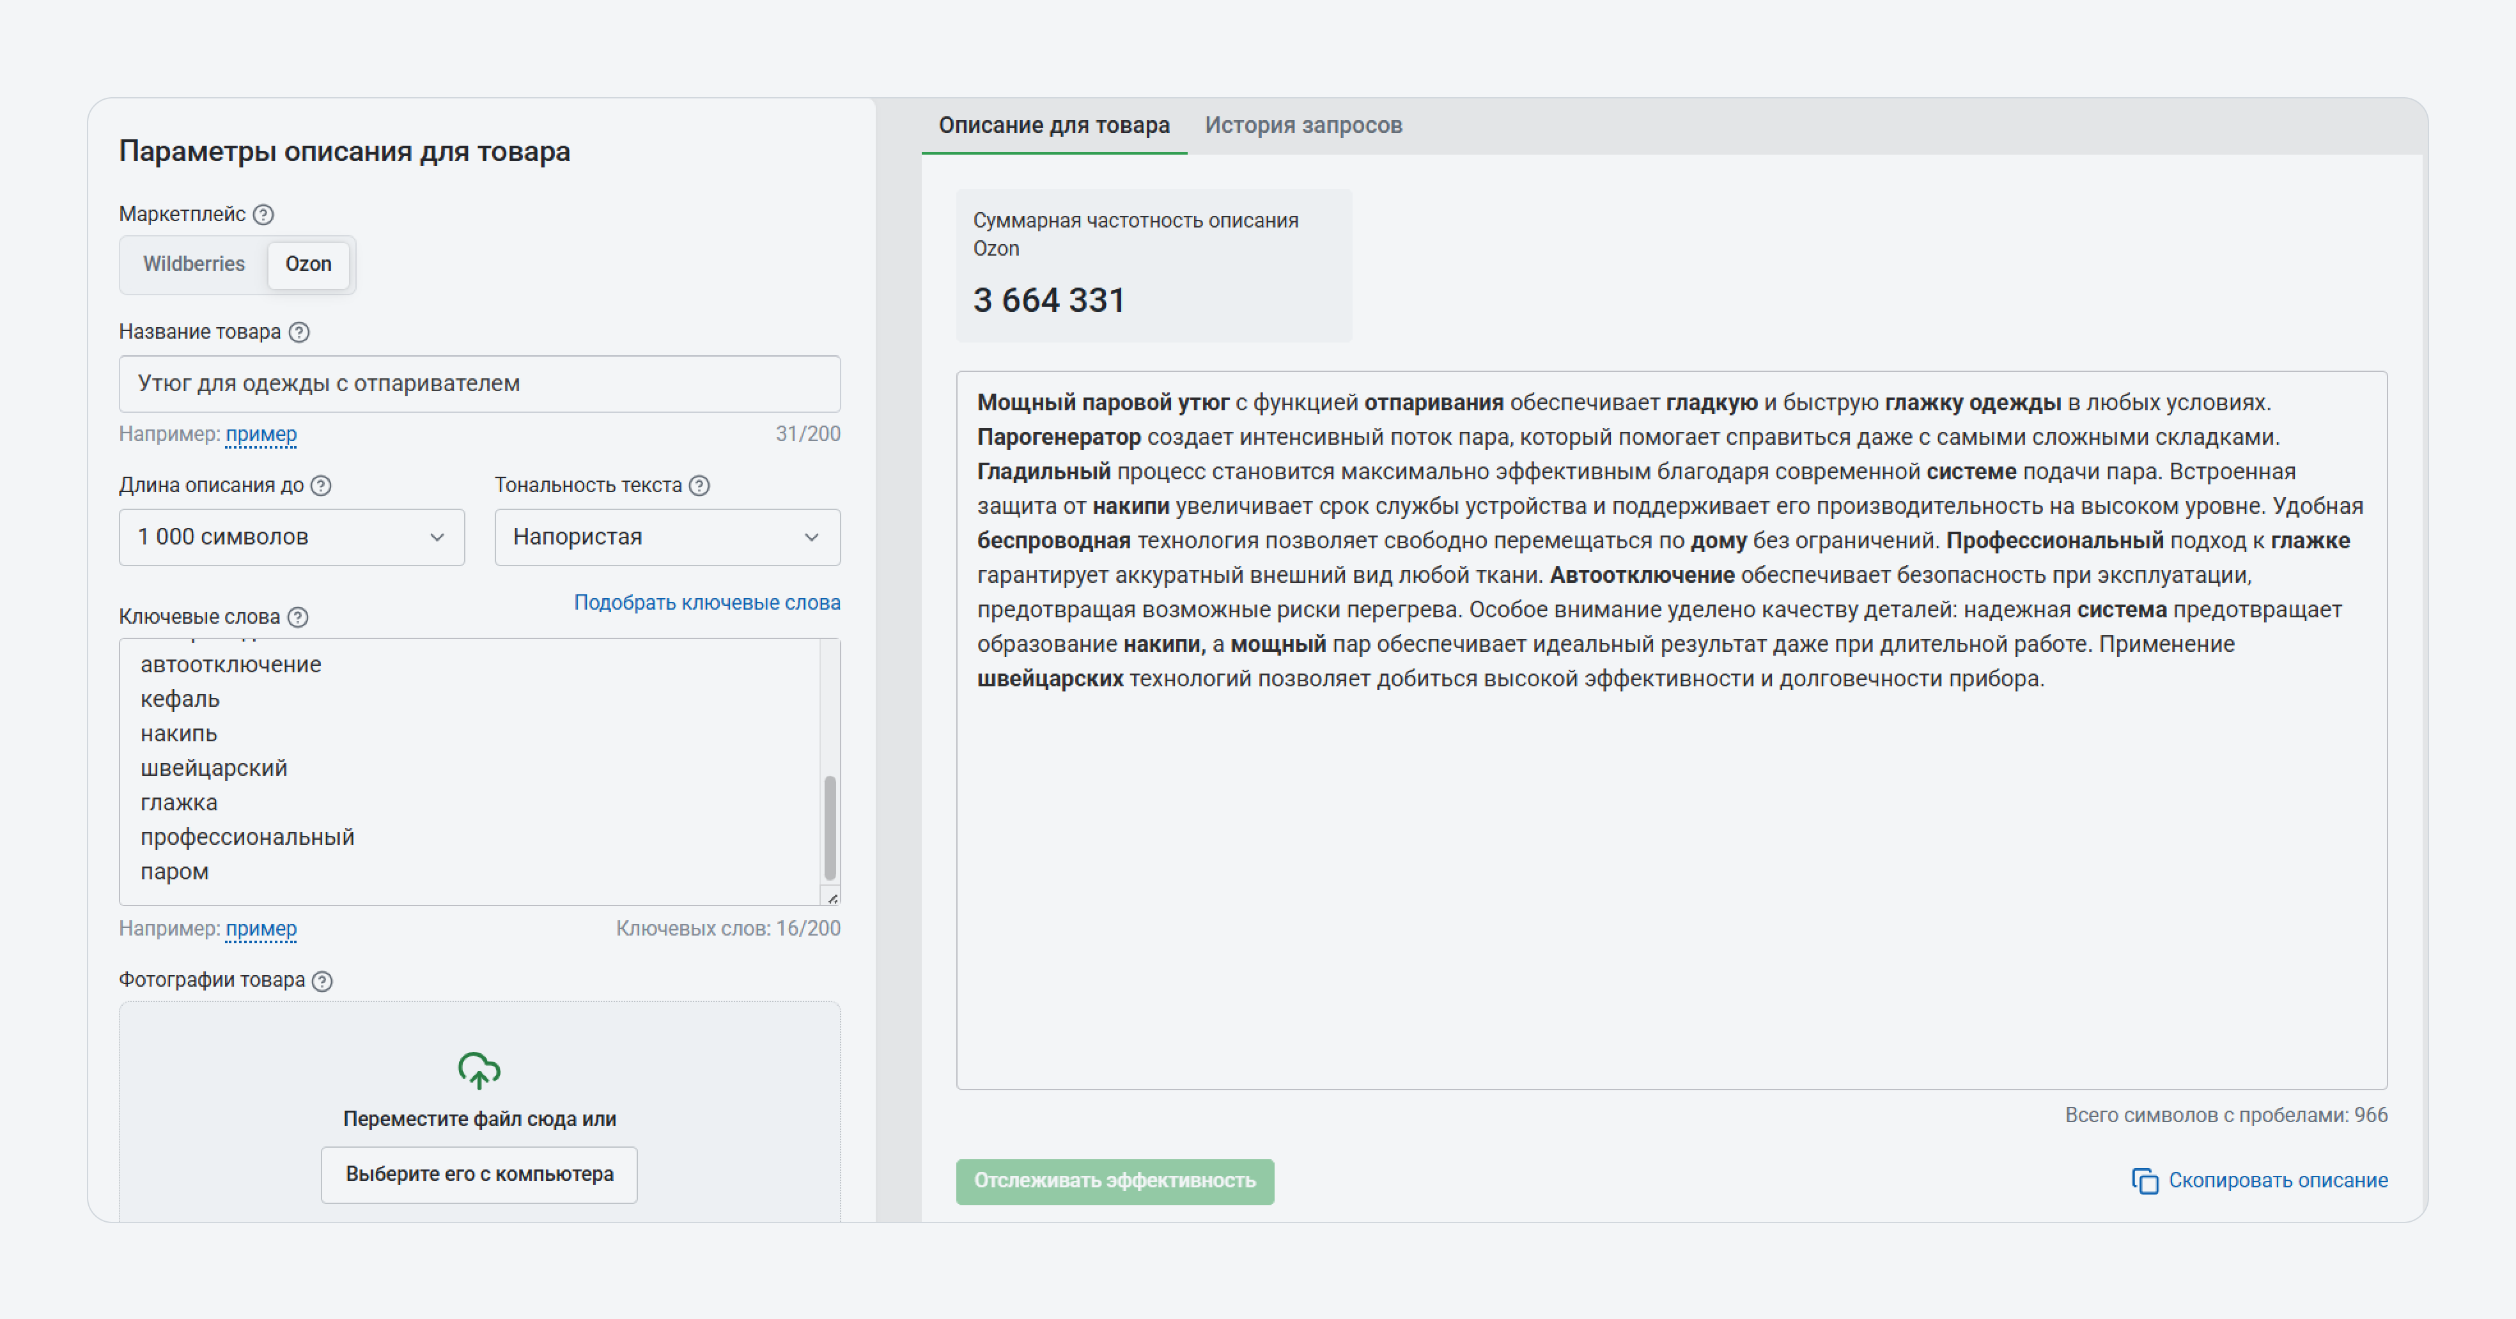Switch marketplace to Wildberries
This screenshot has width=2516, height=1319.
point(194,265)
